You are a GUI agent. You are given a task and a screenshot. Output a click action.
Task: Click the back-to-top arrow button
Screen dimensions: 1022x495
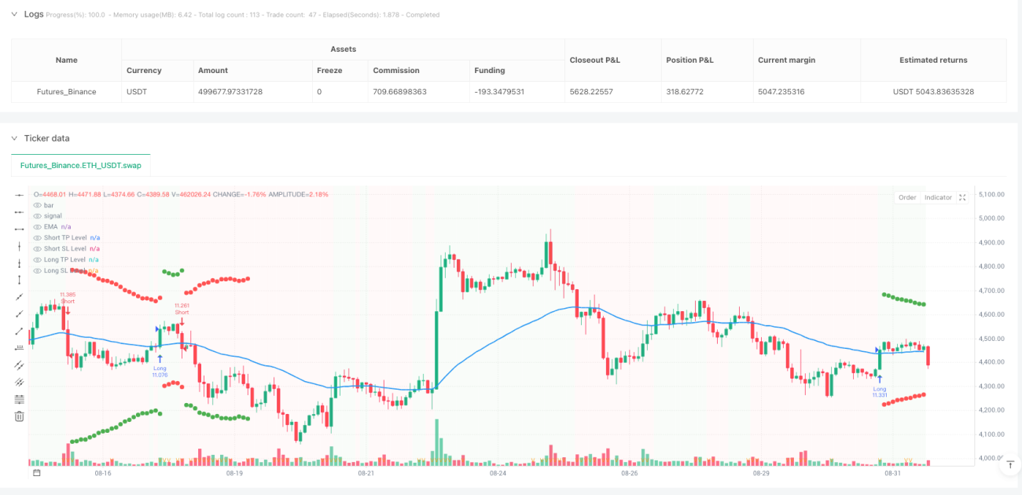click(1009, 465)
